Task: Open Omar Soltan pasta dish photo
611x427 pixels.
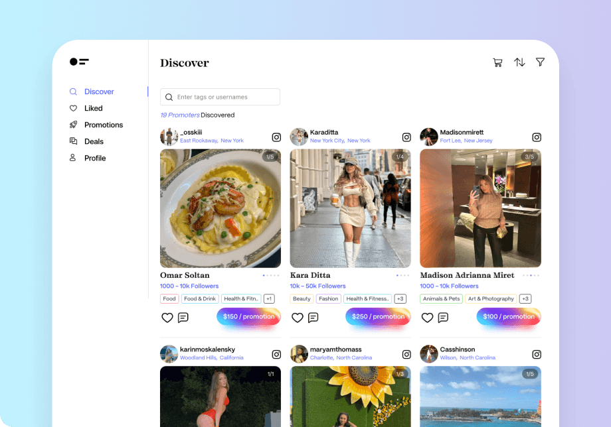Action: pyautogui.click(x=220, y=208)
